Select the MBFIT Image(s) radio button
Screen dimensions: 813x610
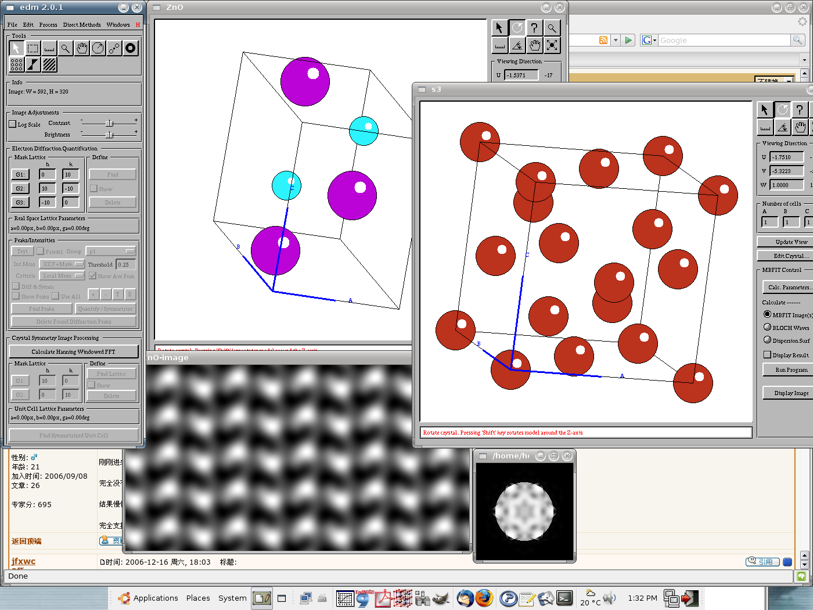tap(767, 314)
